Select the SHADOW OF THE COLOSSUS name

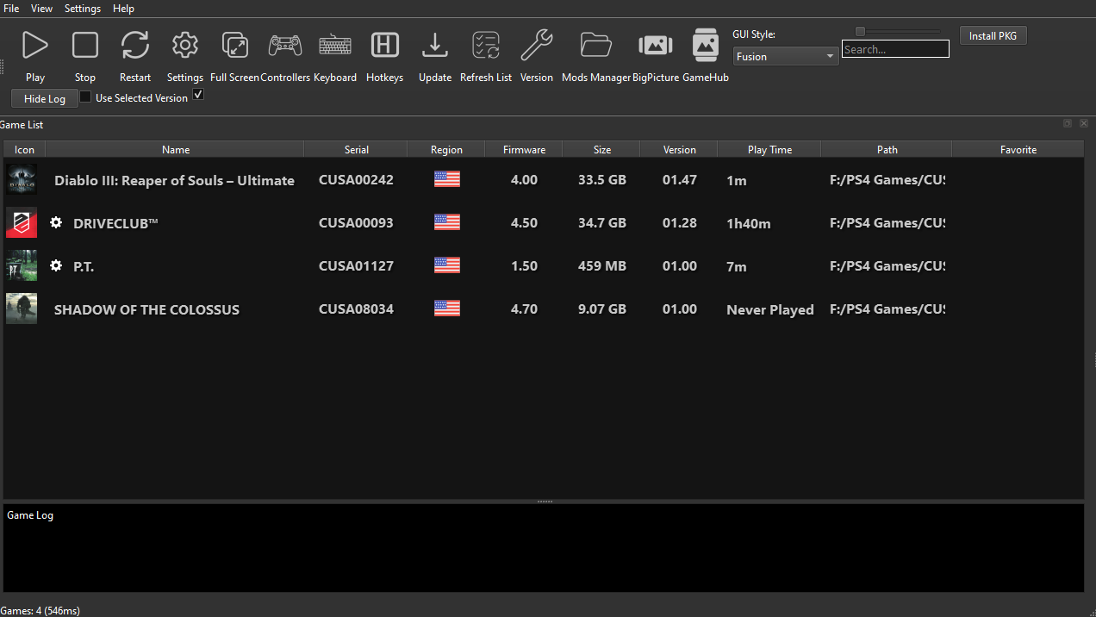[x=146, y=309]
